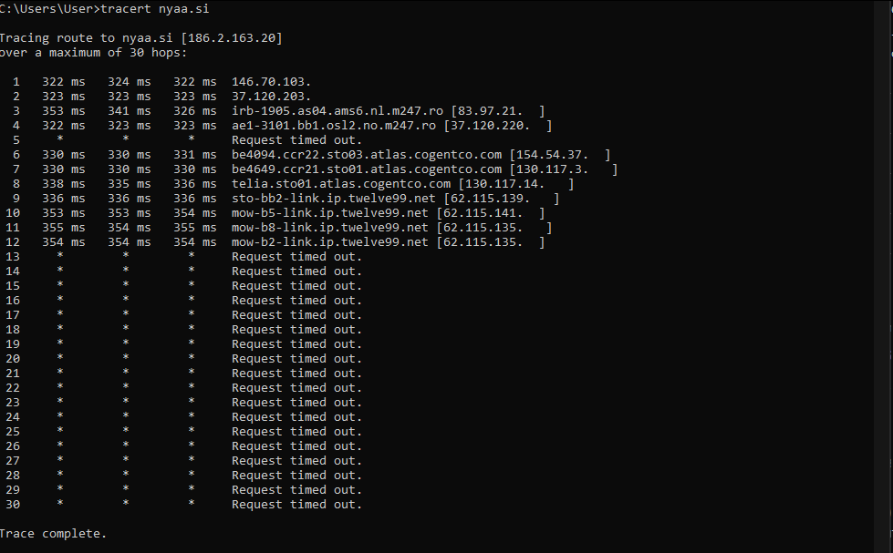The width and height of the screenshot is (893, 553).
Task: Click the vertical scrollbar of the terminal
Action: pos(883,277)
